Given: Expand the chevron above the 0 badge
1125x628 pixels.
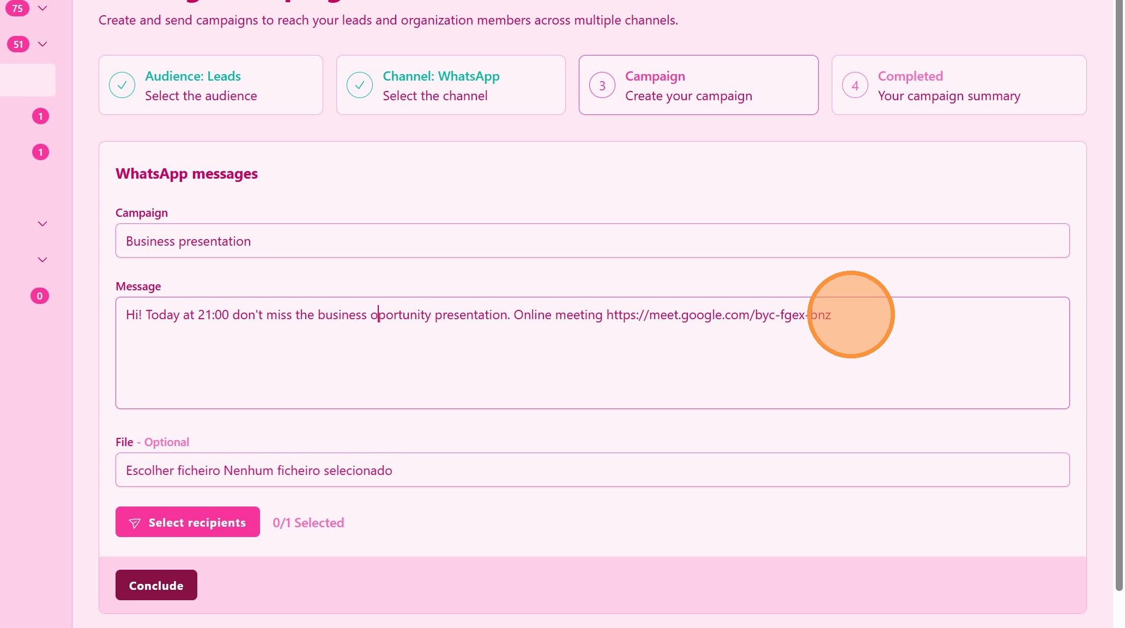Looking at the screenshot, I should click(x=43, y=260).
